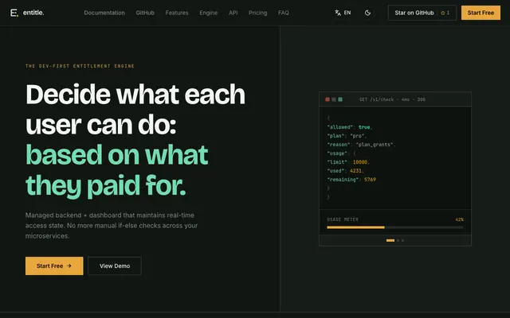Select the active first carousel indicator
Image resolution: width=510 pixels, height=318 pixels.
tap(390, 240)
